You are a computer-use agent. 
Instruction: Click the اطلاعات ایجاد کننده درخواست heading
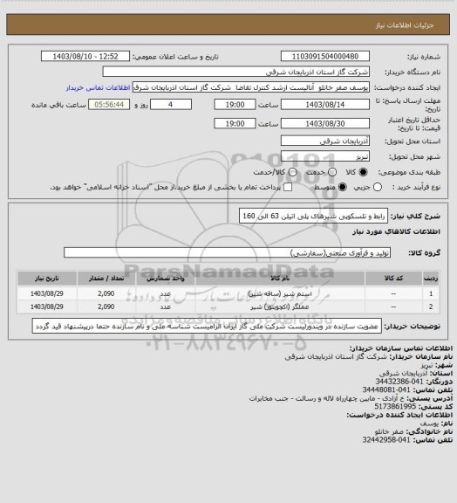click(x=399, y=415)
